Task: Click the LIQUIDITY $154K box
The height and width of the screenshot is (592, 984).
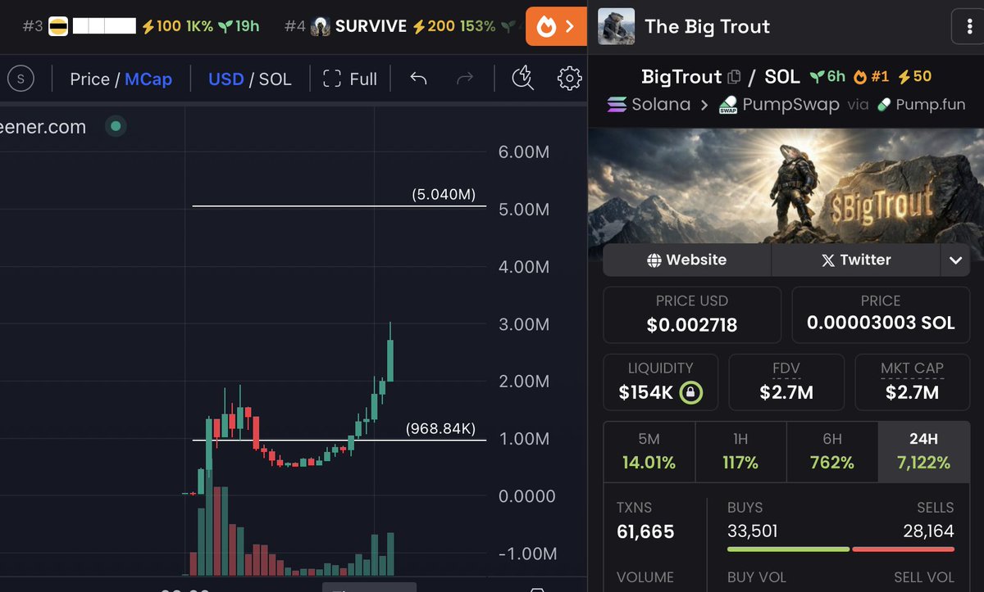Action: (660, 382)
